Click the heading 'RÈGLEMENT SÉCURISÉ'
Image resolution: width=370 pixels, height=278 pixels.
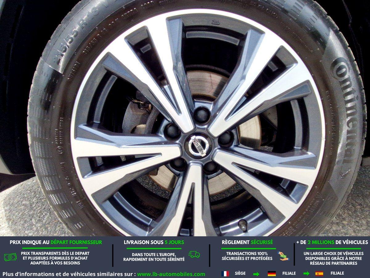[247, 242]
